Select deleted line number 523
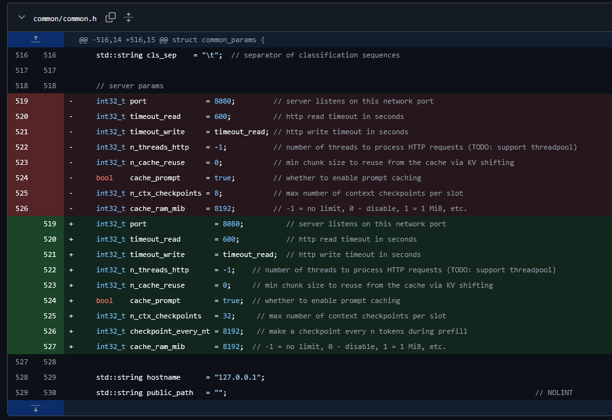Screen dimensions: 612x420 22,162
